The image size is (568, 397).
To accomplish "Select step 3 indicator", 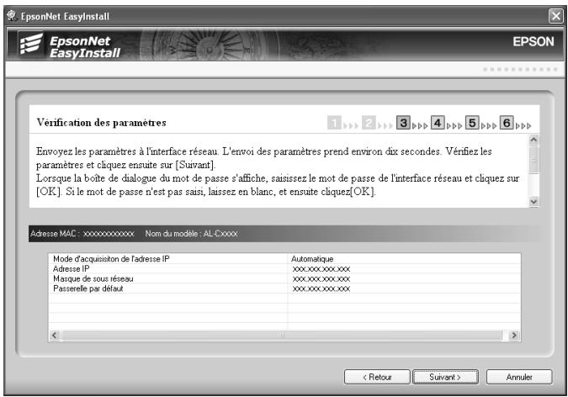I will click(x=403, y=123).
